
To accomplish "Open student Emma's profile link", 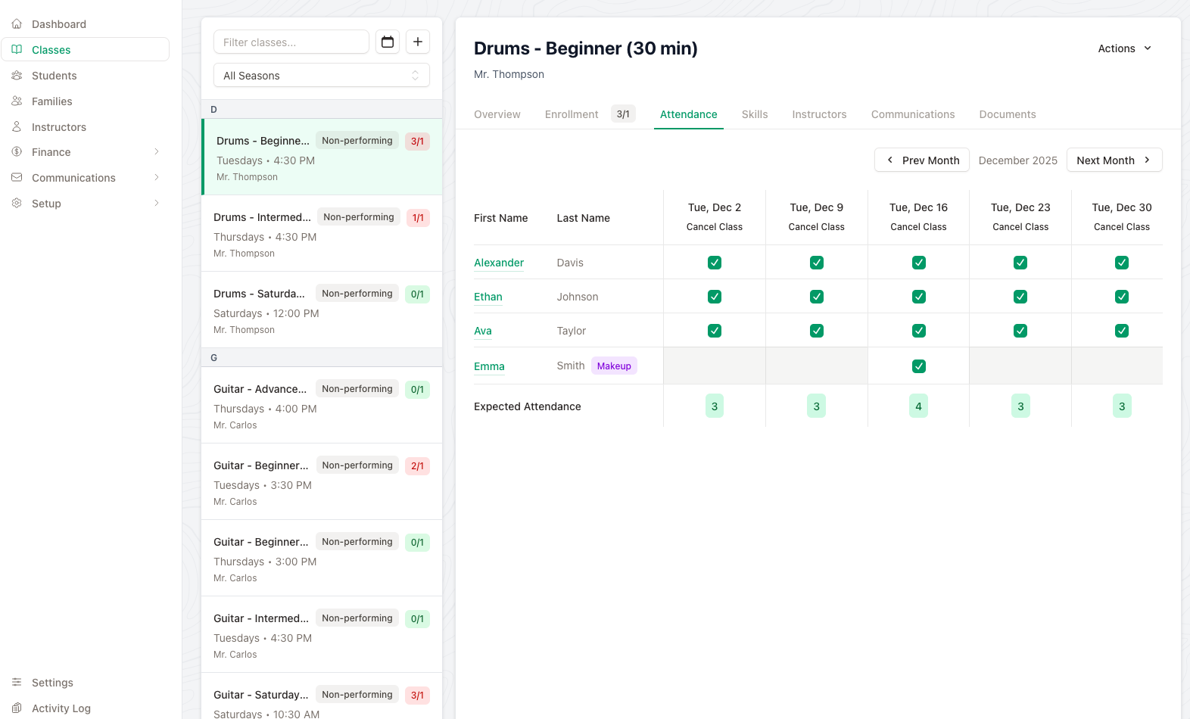I will 489,366.
